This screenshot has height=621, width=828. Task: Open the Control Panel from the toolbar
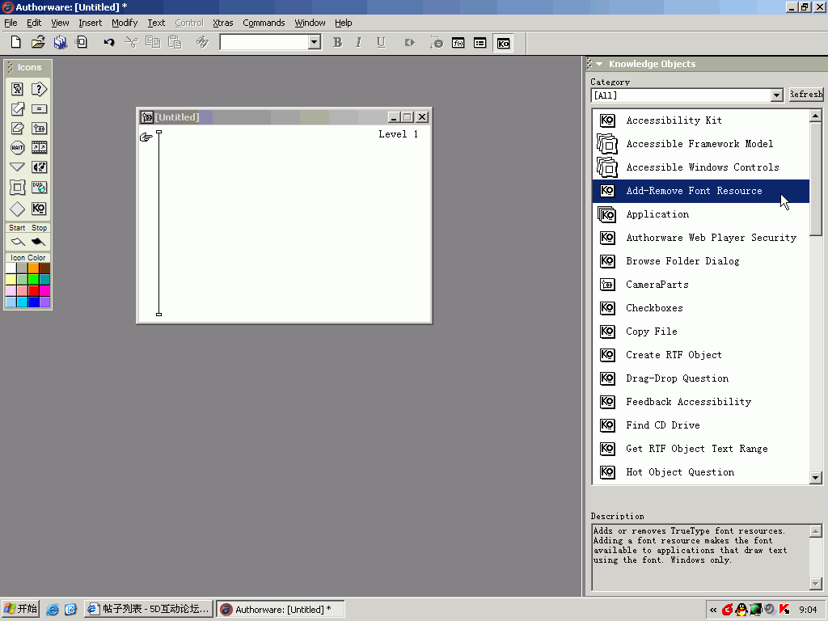[437, 43]
